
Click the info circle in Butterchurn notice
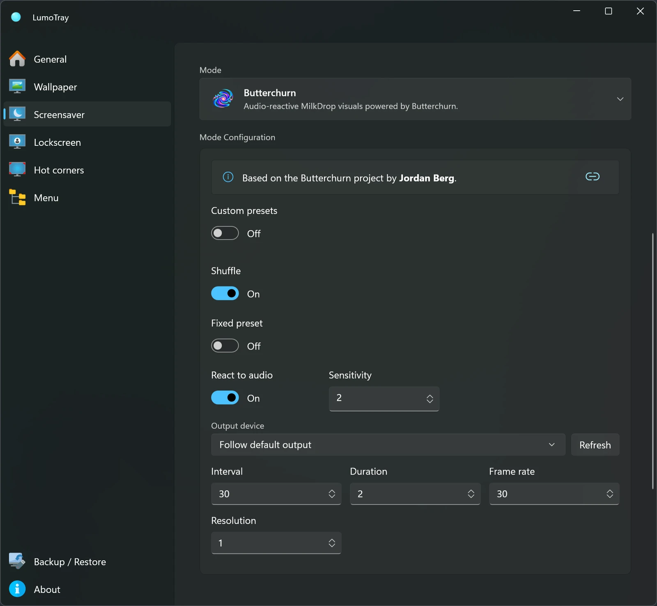coord(228,177)
